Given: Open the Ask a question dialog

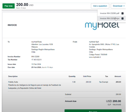Looking at the screenshot, I should pyautogui.click(x=100, y=6).
